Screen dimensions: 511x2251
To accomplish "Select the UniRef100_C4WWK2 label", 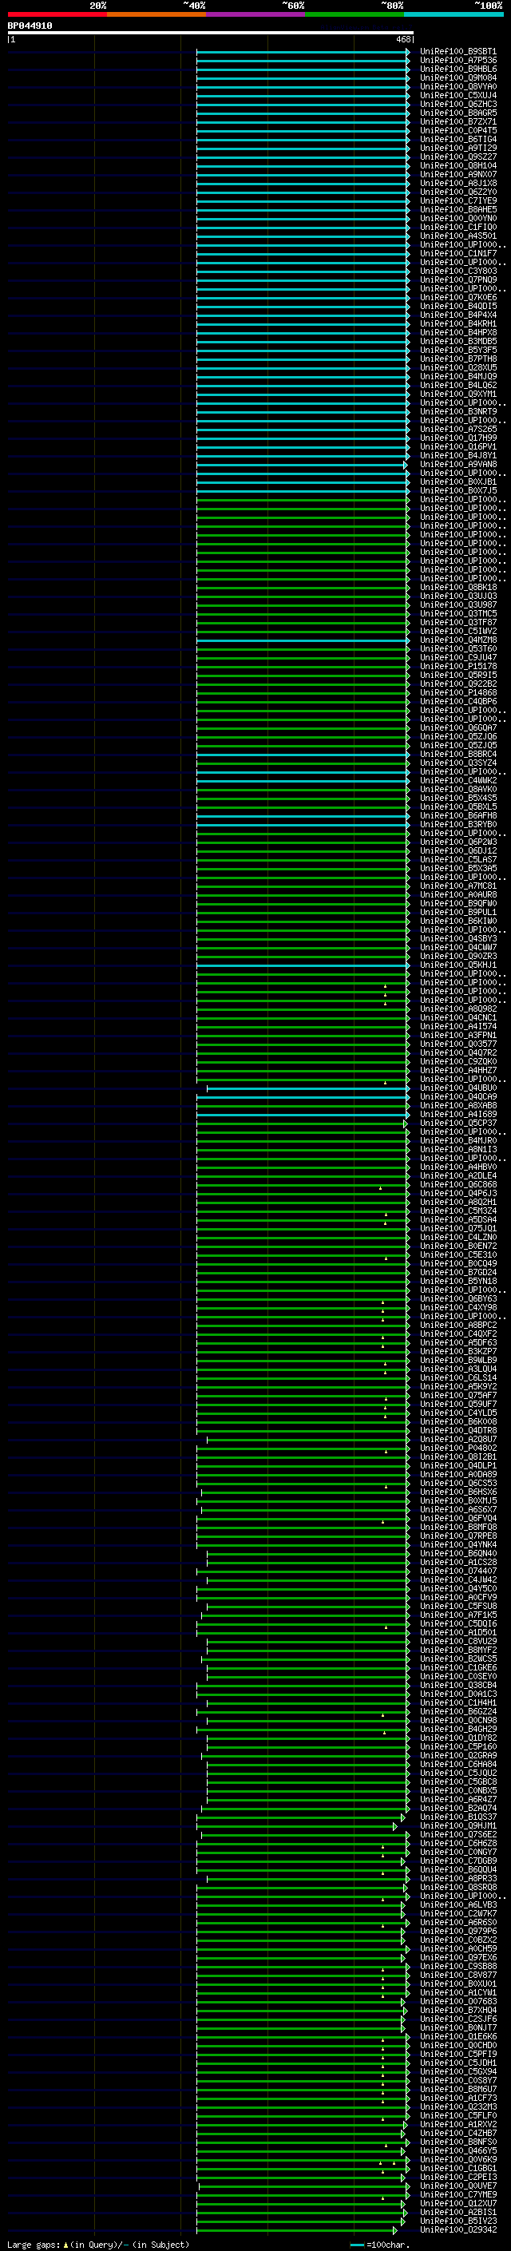I will pos(458,780).
